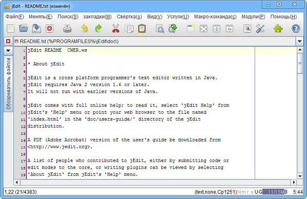Redo the change with green arrow
307x199 pixels.
pyautogui.click(x=98, y=29)
